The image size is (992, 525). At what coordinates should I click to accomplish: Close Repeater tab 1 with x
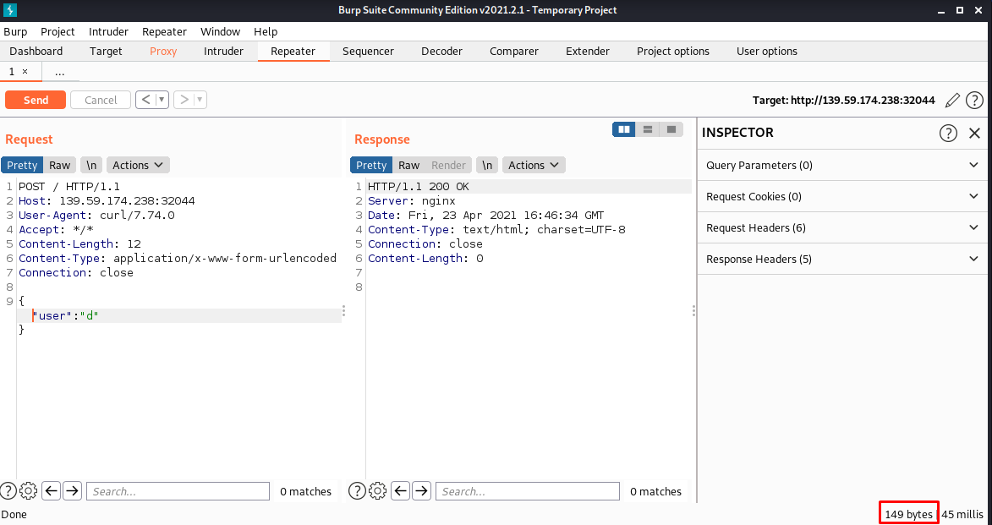click(x=25, y=72)
